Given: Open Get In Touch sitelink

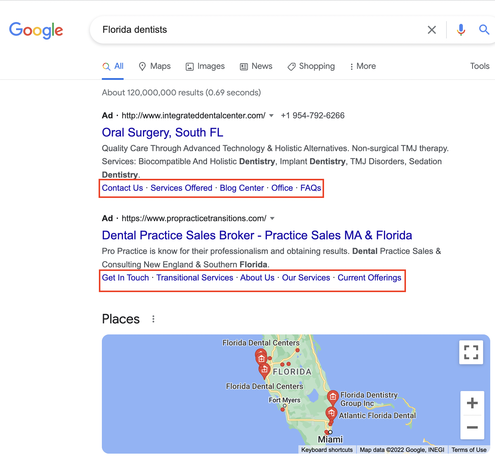Looking at the screenshot, I should tap(125, 278).
